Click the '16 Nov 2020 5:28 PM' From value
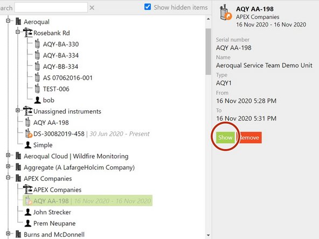This screenshot has height=239, width=319. tap(246, 101)
